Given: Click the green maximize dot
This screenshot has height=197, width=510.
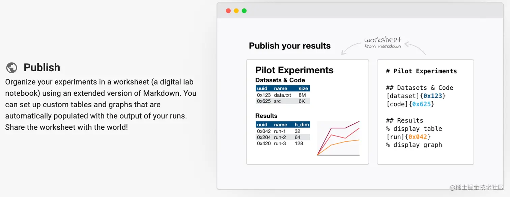Looking at the screenshot, I should [x=244, y=11].
